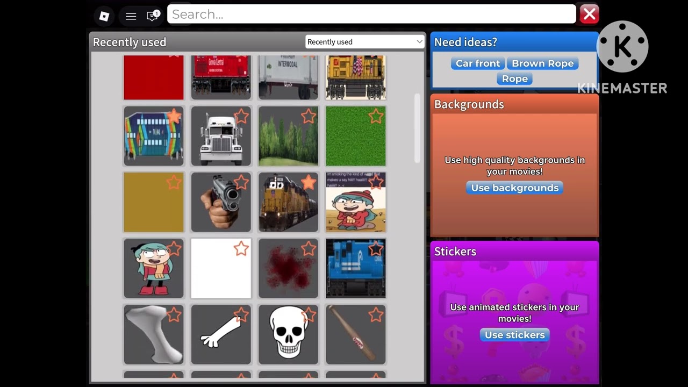
Task: Click the Search field
Action: (371, 15)
